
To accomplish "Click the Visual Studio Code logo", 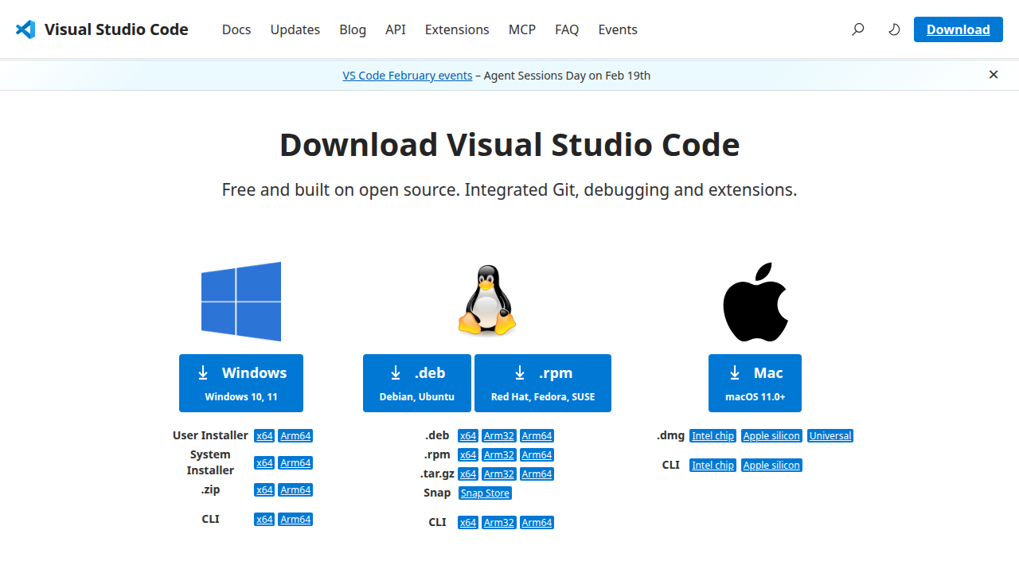I will [x=25, y=29].
